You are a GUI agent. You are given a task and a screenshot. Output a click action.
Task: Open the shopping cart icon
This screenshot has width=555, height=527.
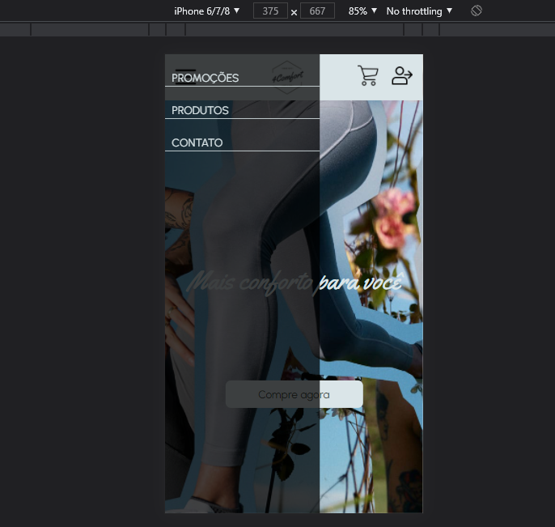(x=368, y=75)
